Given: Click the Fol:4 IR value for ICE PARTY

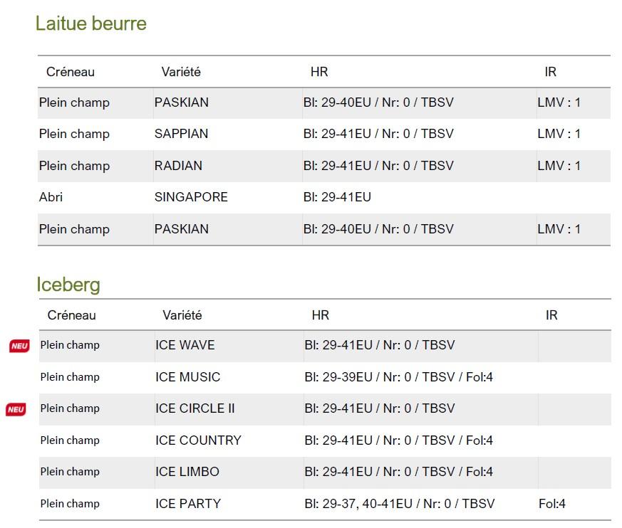Looking at the screenshot, I should (x=551, y=503).
